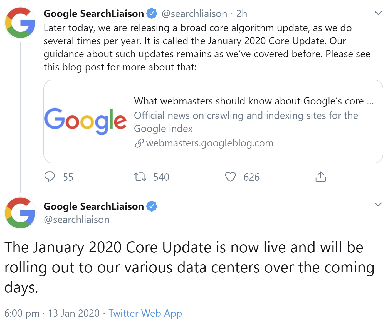This screenshot has width=388, height=327.
Task: Click the reply icon on the tweet
Action: pos(50,177)
